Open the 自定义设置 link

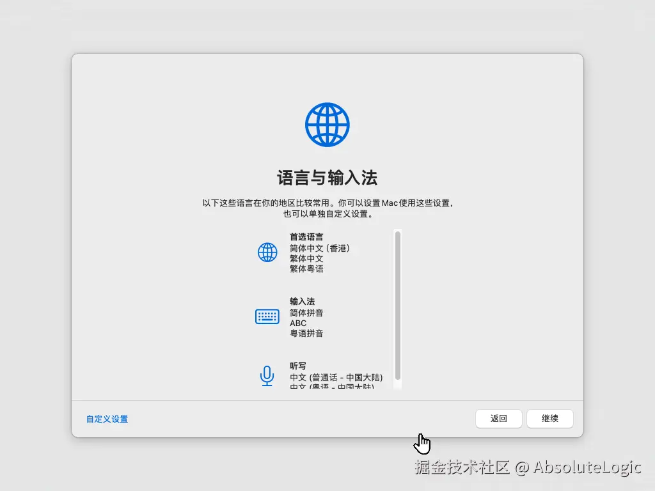click(x=107, y=419)
